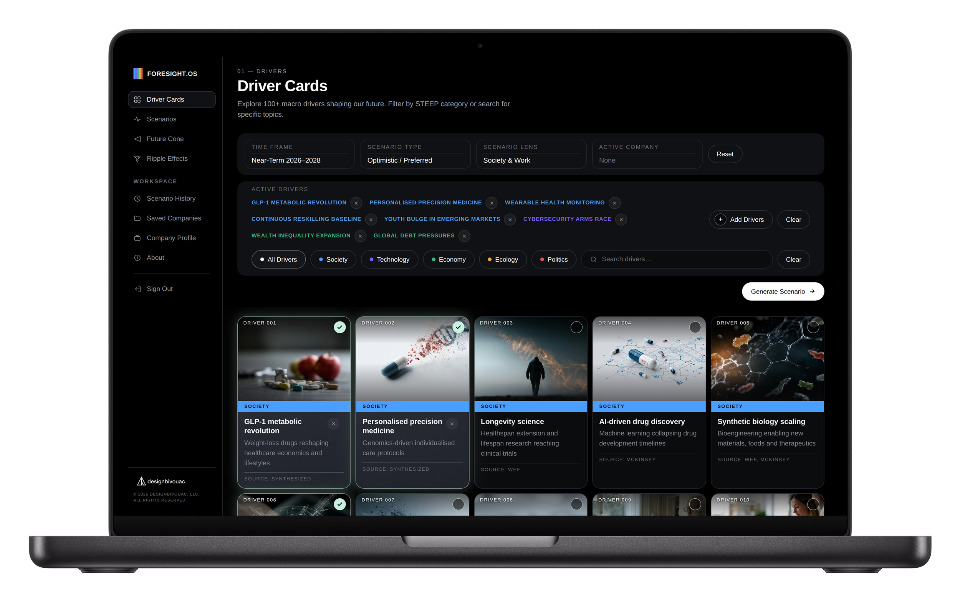The width and height of the screenshot is (960, 613).
Task: Dismiss Personalised precision medicine card with x icon
Action: 452,424
